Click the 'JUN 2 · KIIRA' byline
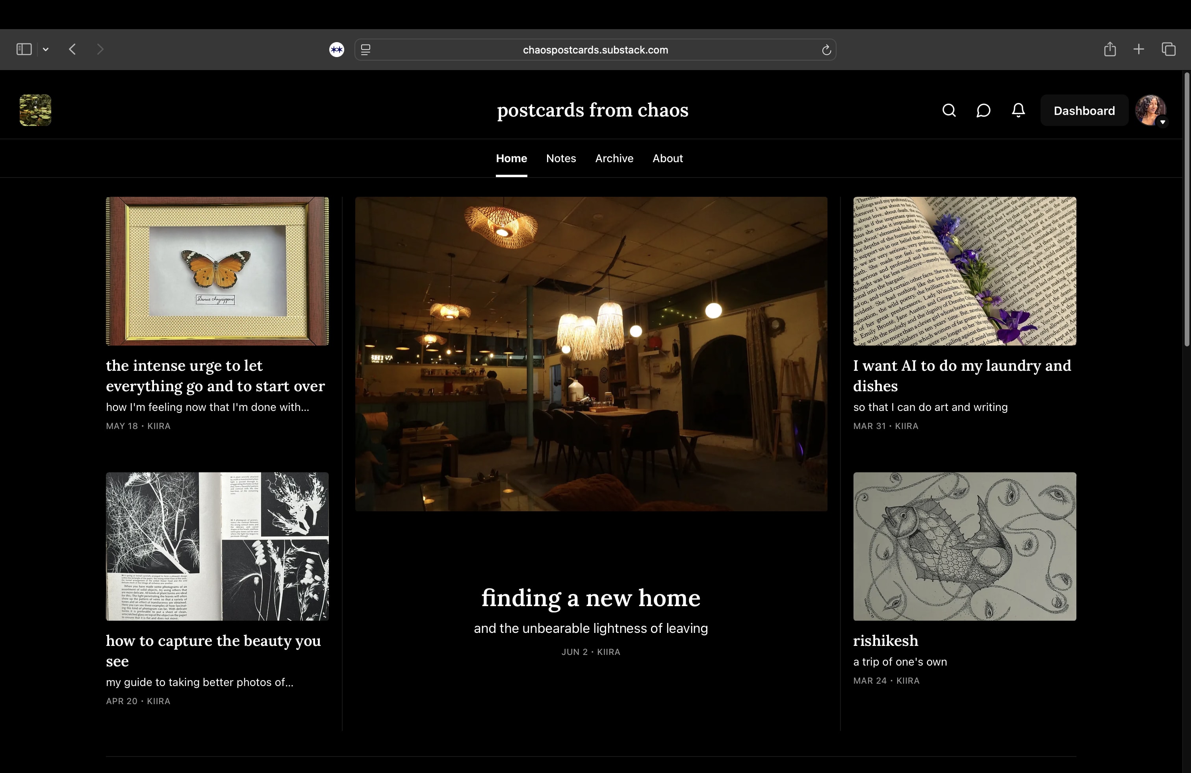This screenshot has width=1191, height=773. 591,652
